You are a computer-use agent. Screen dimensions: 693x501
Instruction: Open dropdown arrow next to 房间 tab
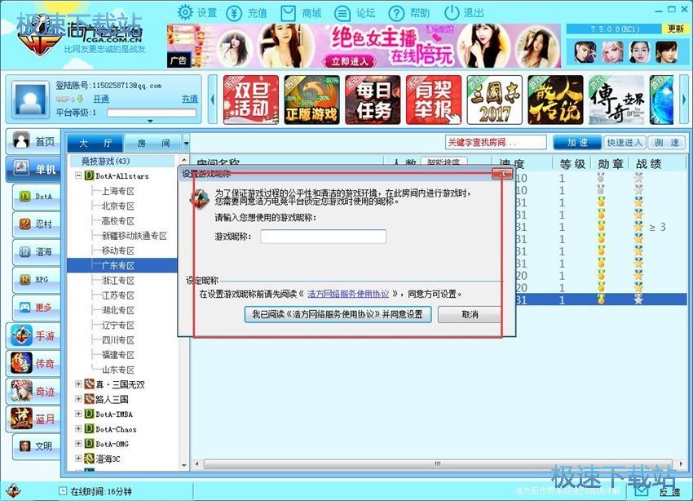coord(186,144)
